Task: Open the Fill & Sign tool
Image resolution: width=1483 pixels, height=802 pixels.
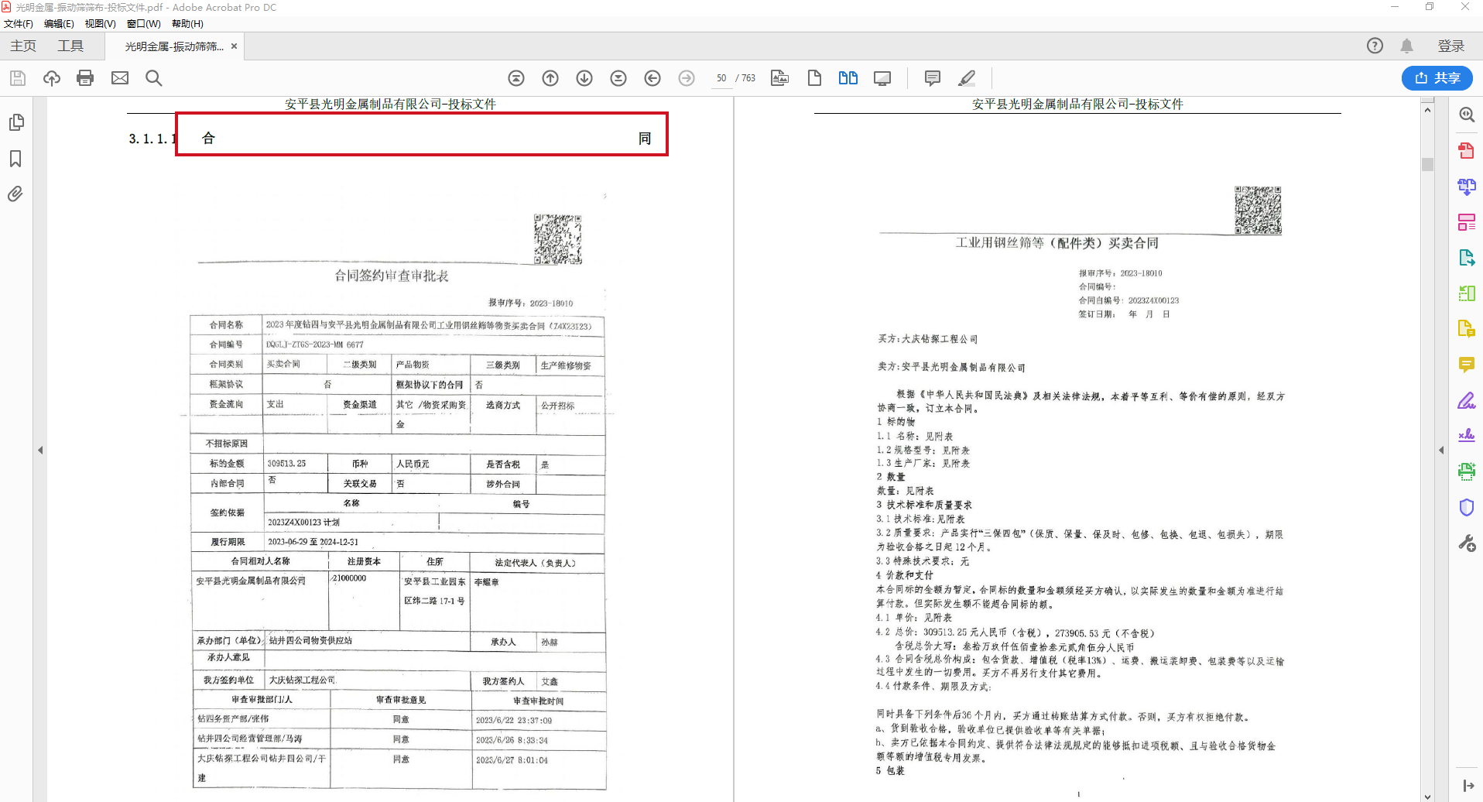Action: (1467, 400)
